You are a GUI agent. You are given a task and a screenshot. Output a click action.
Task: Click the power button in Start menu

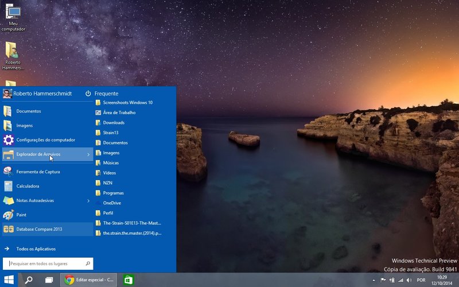[88, 94]
